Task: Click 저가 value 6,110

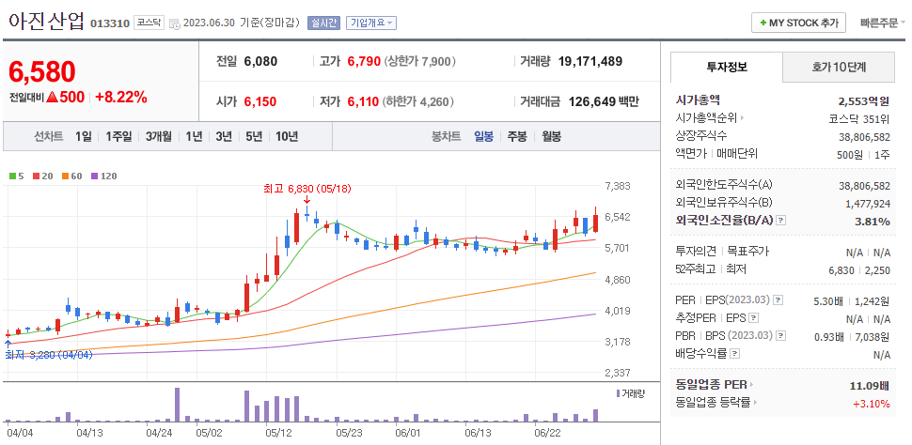Action: click(364, 102)
